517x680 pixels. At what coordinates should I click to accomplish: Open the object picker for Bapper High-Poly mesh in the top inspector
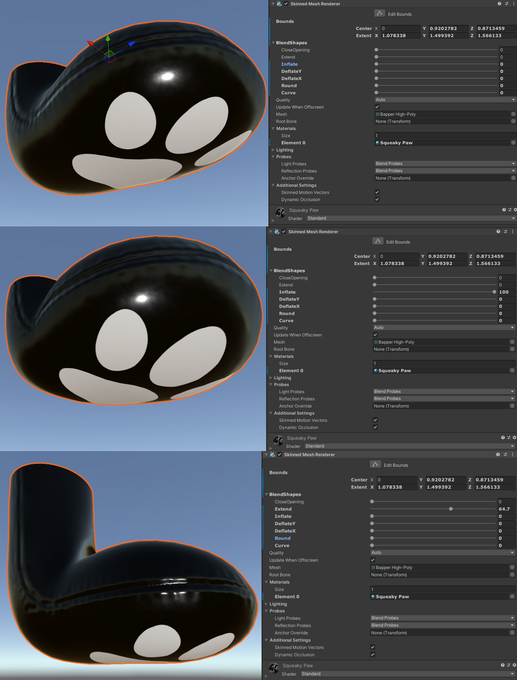[513, 114]
